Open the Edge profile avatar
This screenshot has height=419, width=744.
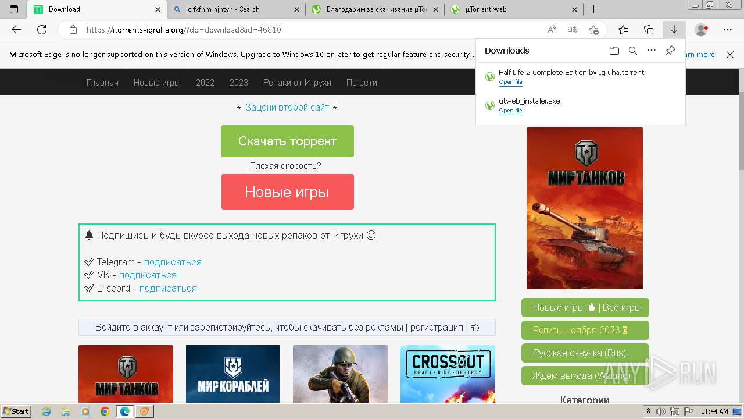pyautogui.click(x=702, y=30)
